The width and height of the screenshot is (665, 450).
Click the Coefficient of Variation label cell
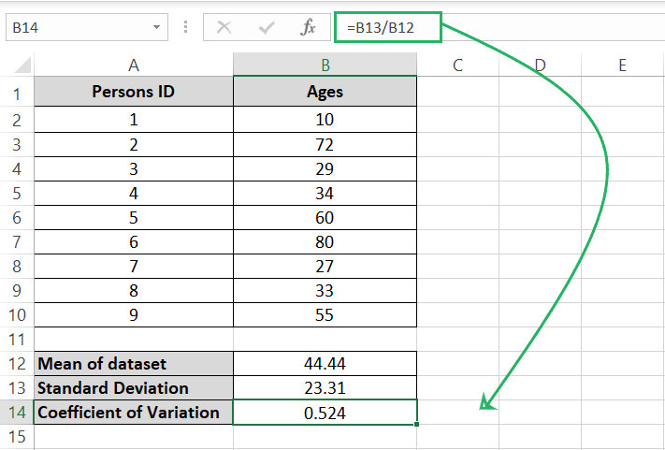pos(134,413)
